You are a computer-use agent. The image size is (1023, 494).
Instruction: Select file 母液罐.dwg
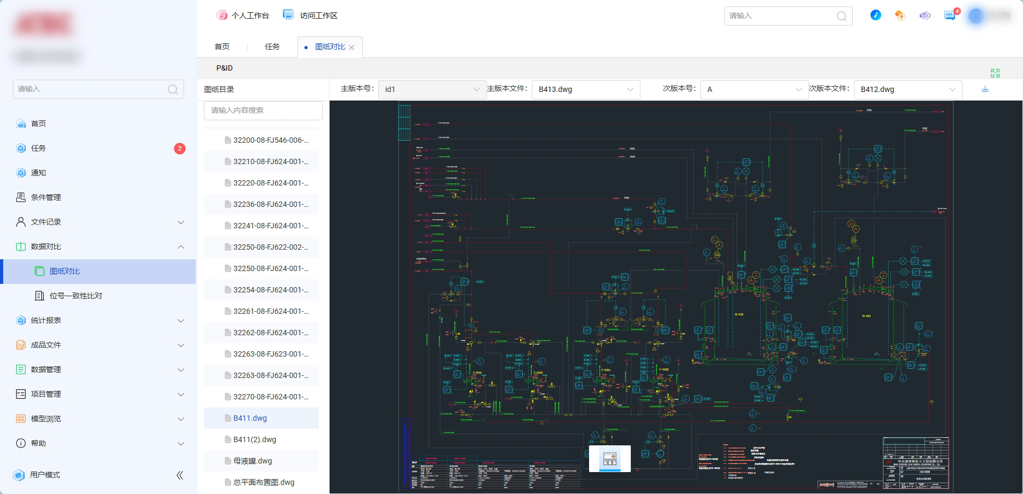pyautogui.click(x=261, y=461)
